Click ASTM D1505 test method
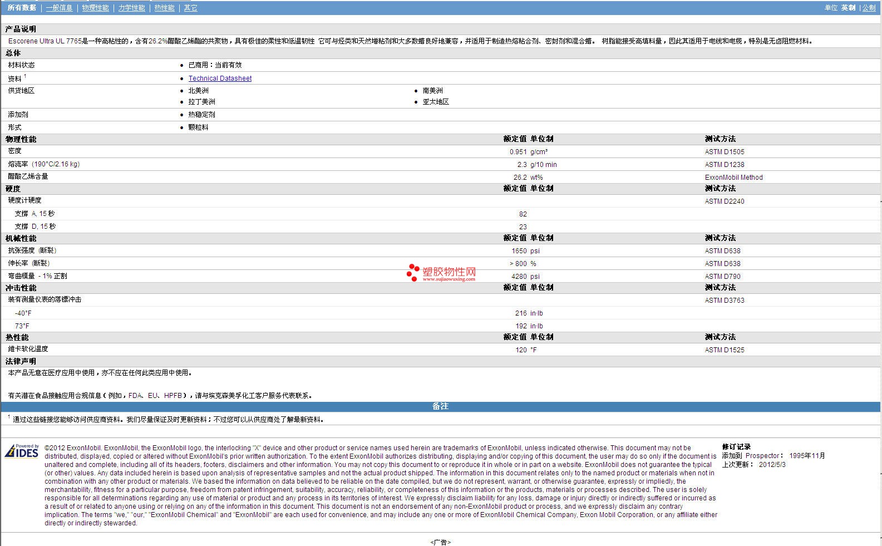 click(x=725, y=152)
